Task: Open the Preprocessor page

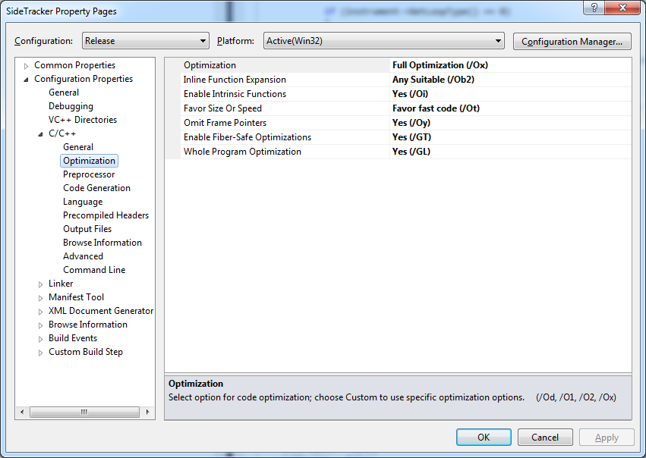Action: pos(89,174)
